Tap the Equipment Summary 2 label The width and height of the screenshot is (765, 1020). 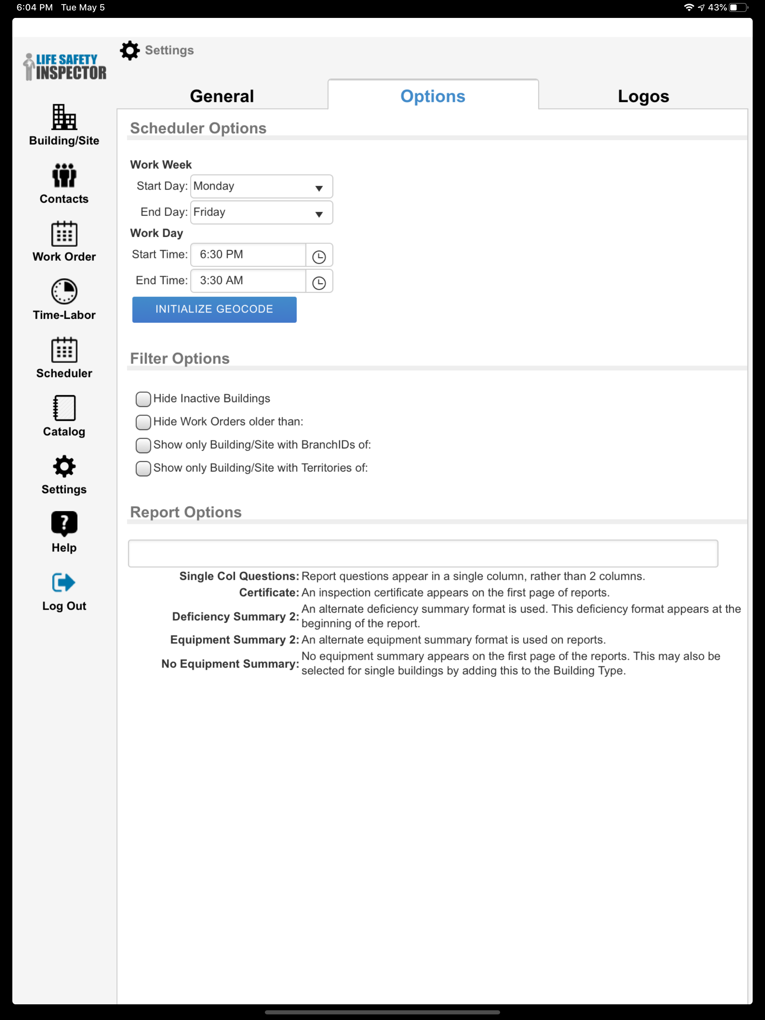234,640
